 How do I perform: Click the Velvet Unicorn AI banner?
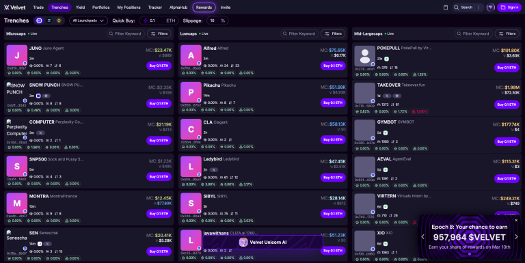pyautogui.click(x=262, y=243)
